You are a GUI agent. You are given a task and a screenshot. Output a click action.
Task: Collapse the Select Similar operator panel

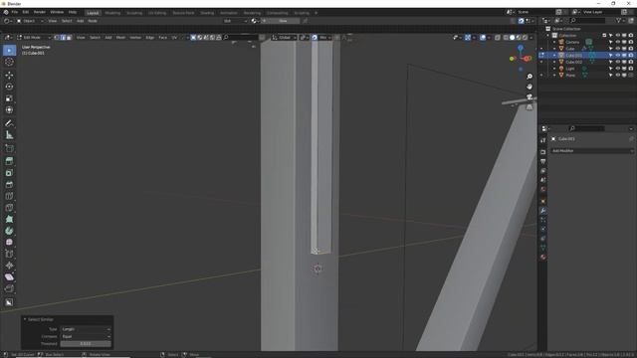[25, 319]
